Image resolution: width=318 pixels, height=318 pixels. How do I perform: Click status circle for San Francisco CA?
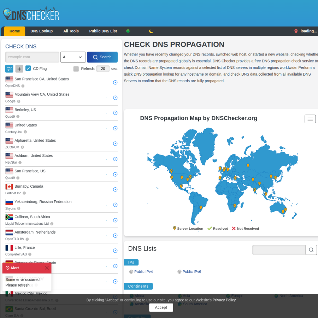tap(115, 82)
